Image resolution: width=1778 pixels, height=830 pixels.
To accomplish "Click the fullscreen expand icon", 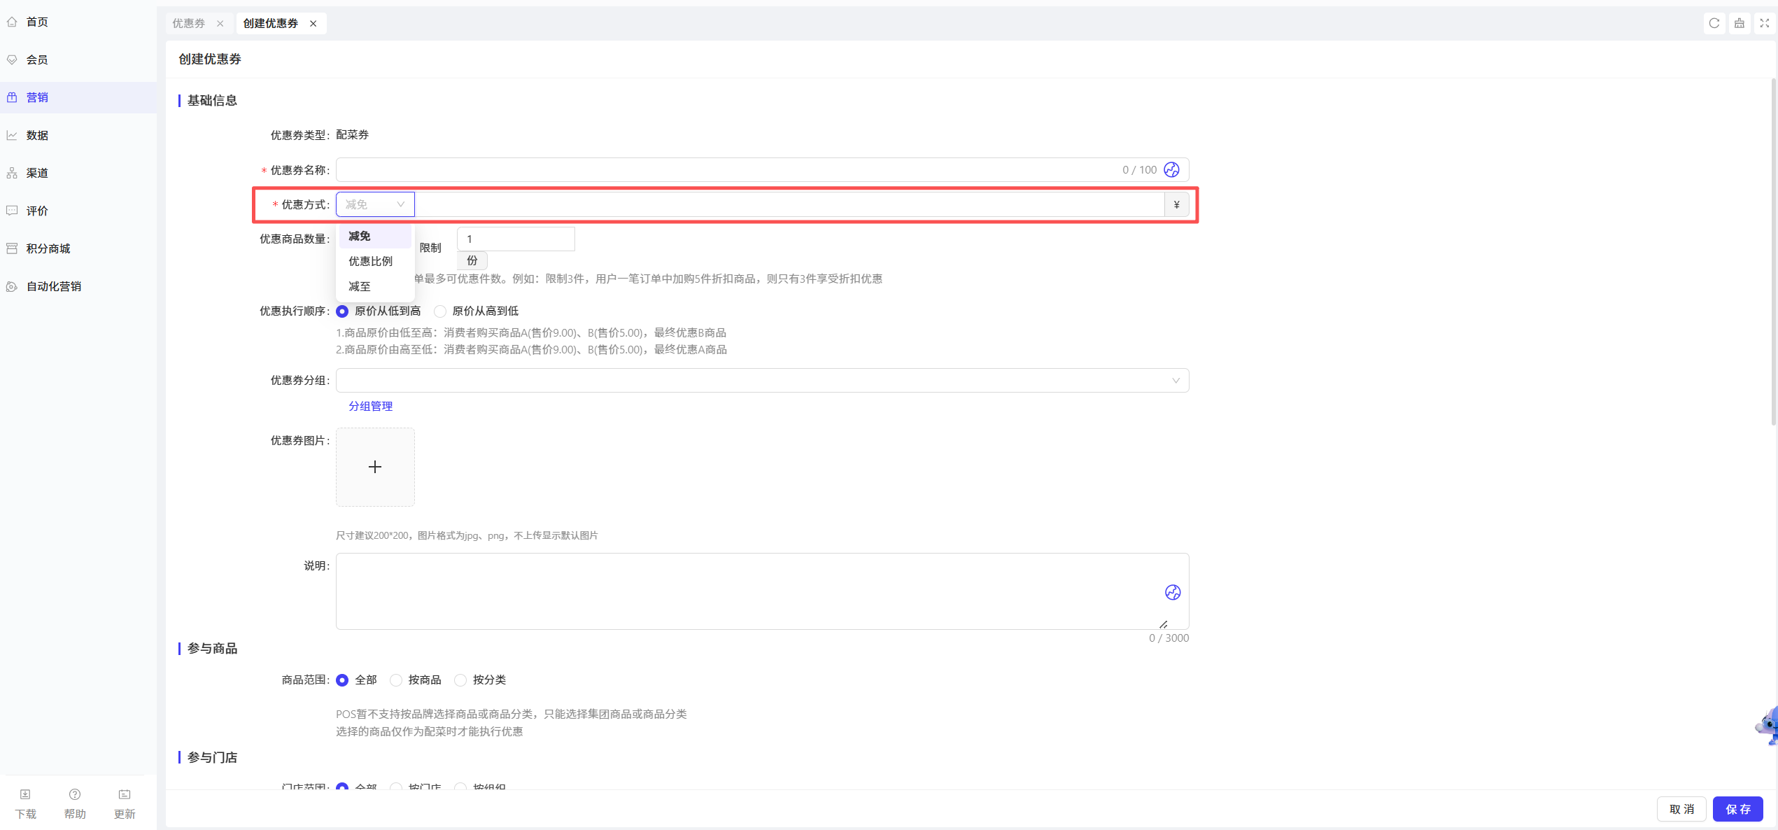I will click(1765, 23).
